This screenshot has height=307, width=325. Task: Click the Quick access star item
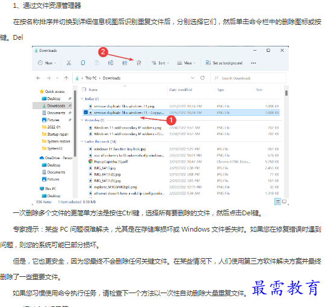point(52,92)
